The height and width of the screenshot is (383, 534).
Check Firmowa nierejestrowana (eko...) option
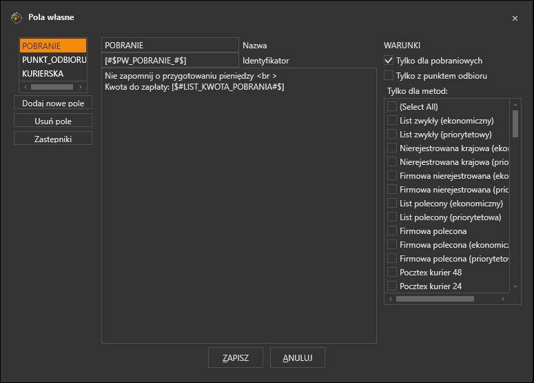[392, 175]
